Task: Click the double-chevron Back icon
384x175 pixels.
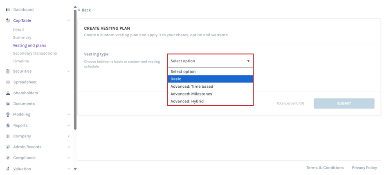Action: (x=79, y=10)
